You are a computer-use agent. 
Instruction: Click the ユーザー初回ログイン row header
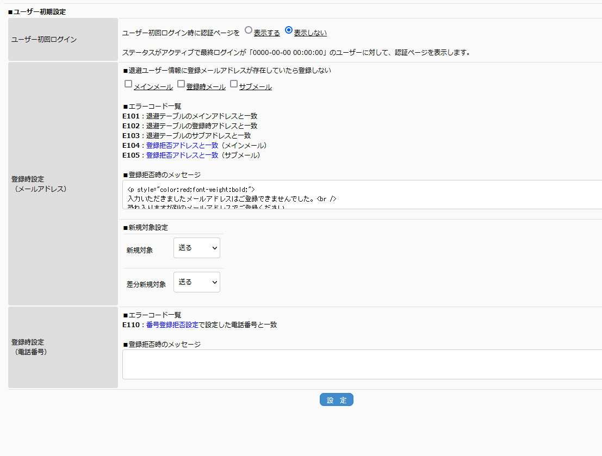pyautogui.click(x=63, y=40)
